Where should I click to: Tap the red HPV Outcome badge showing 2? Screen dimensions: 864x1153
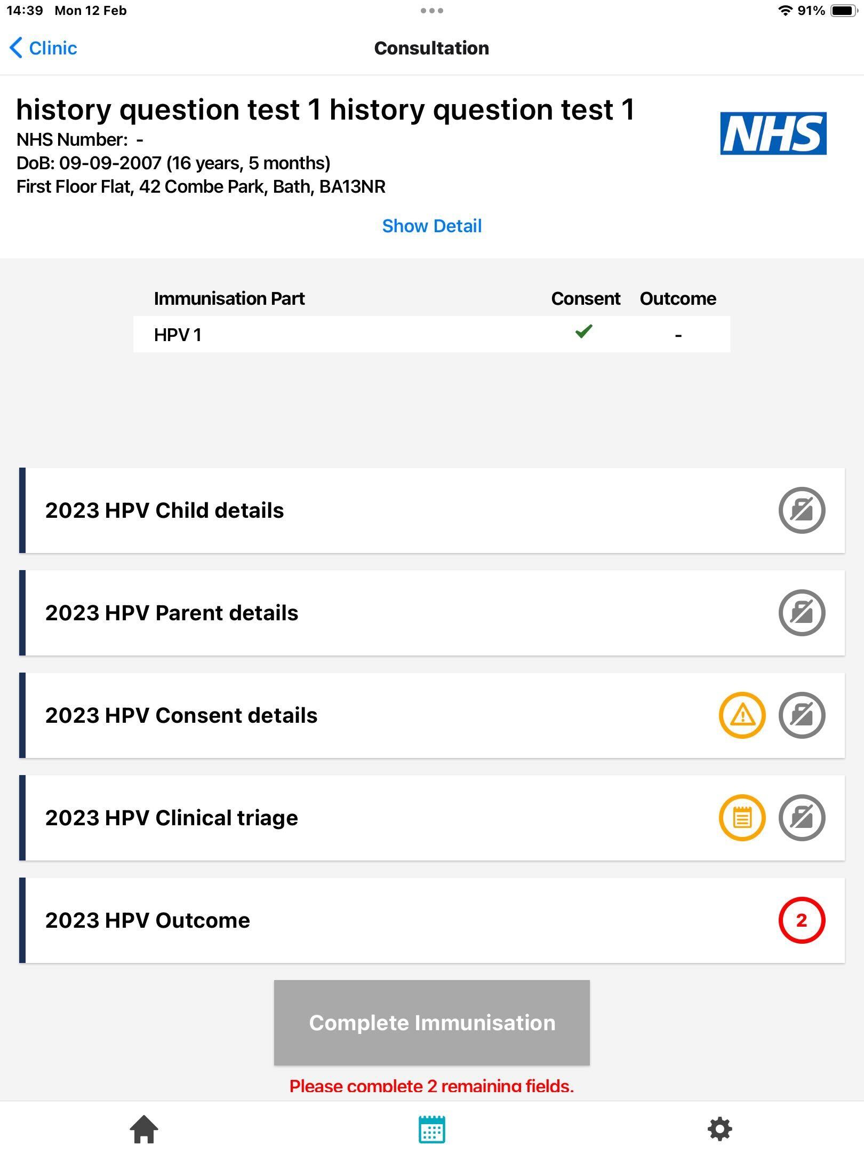tap(801, 920)
